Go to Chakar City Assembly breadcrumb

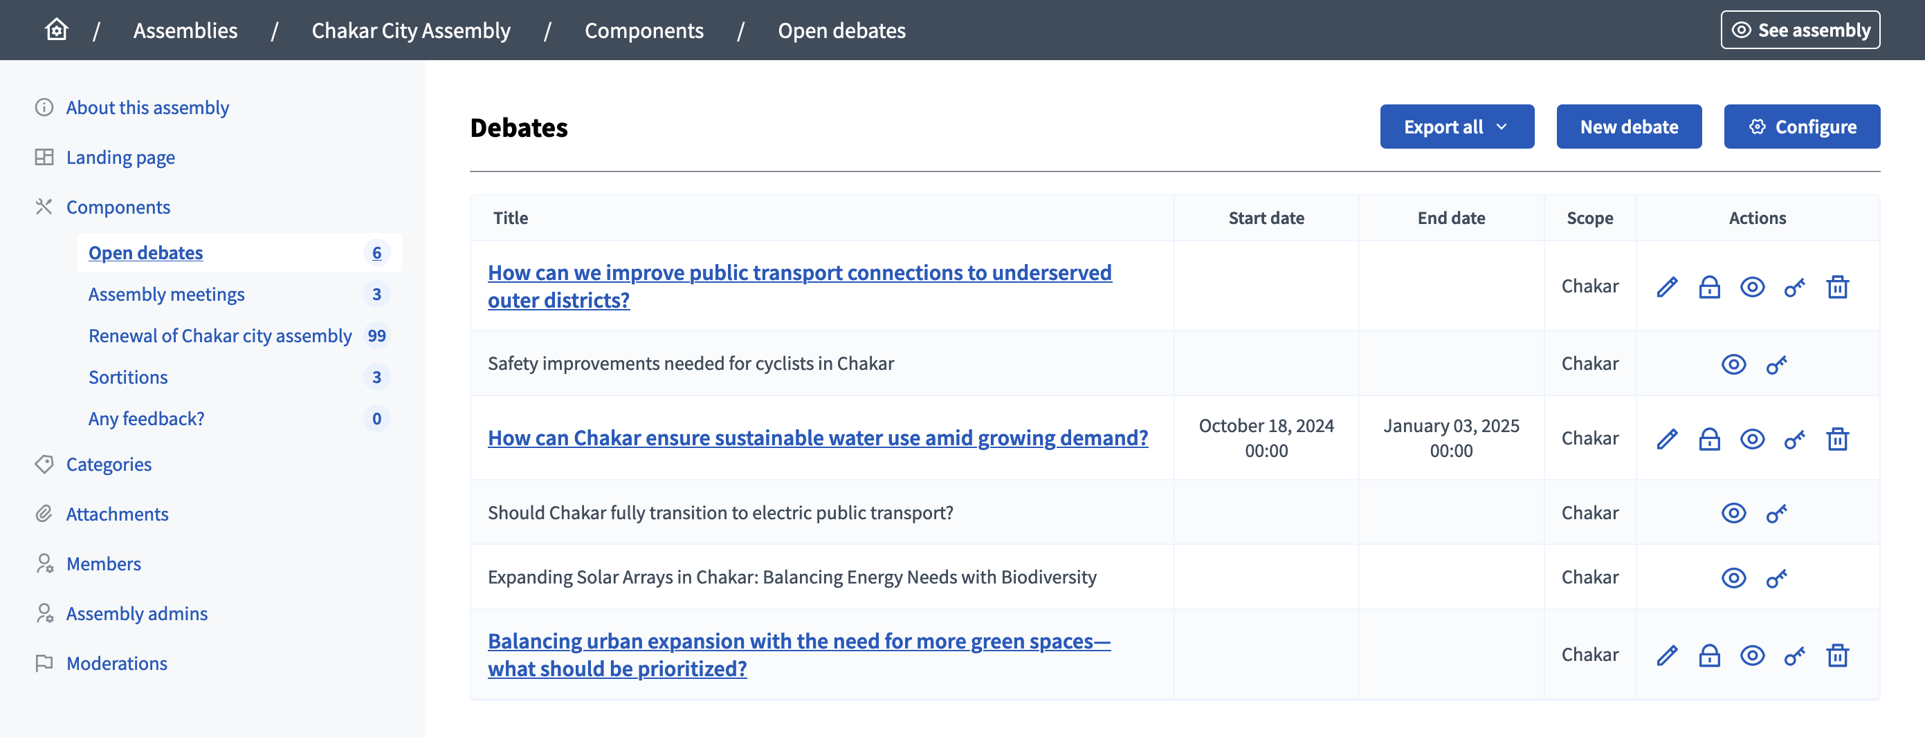tap(410, 30)
